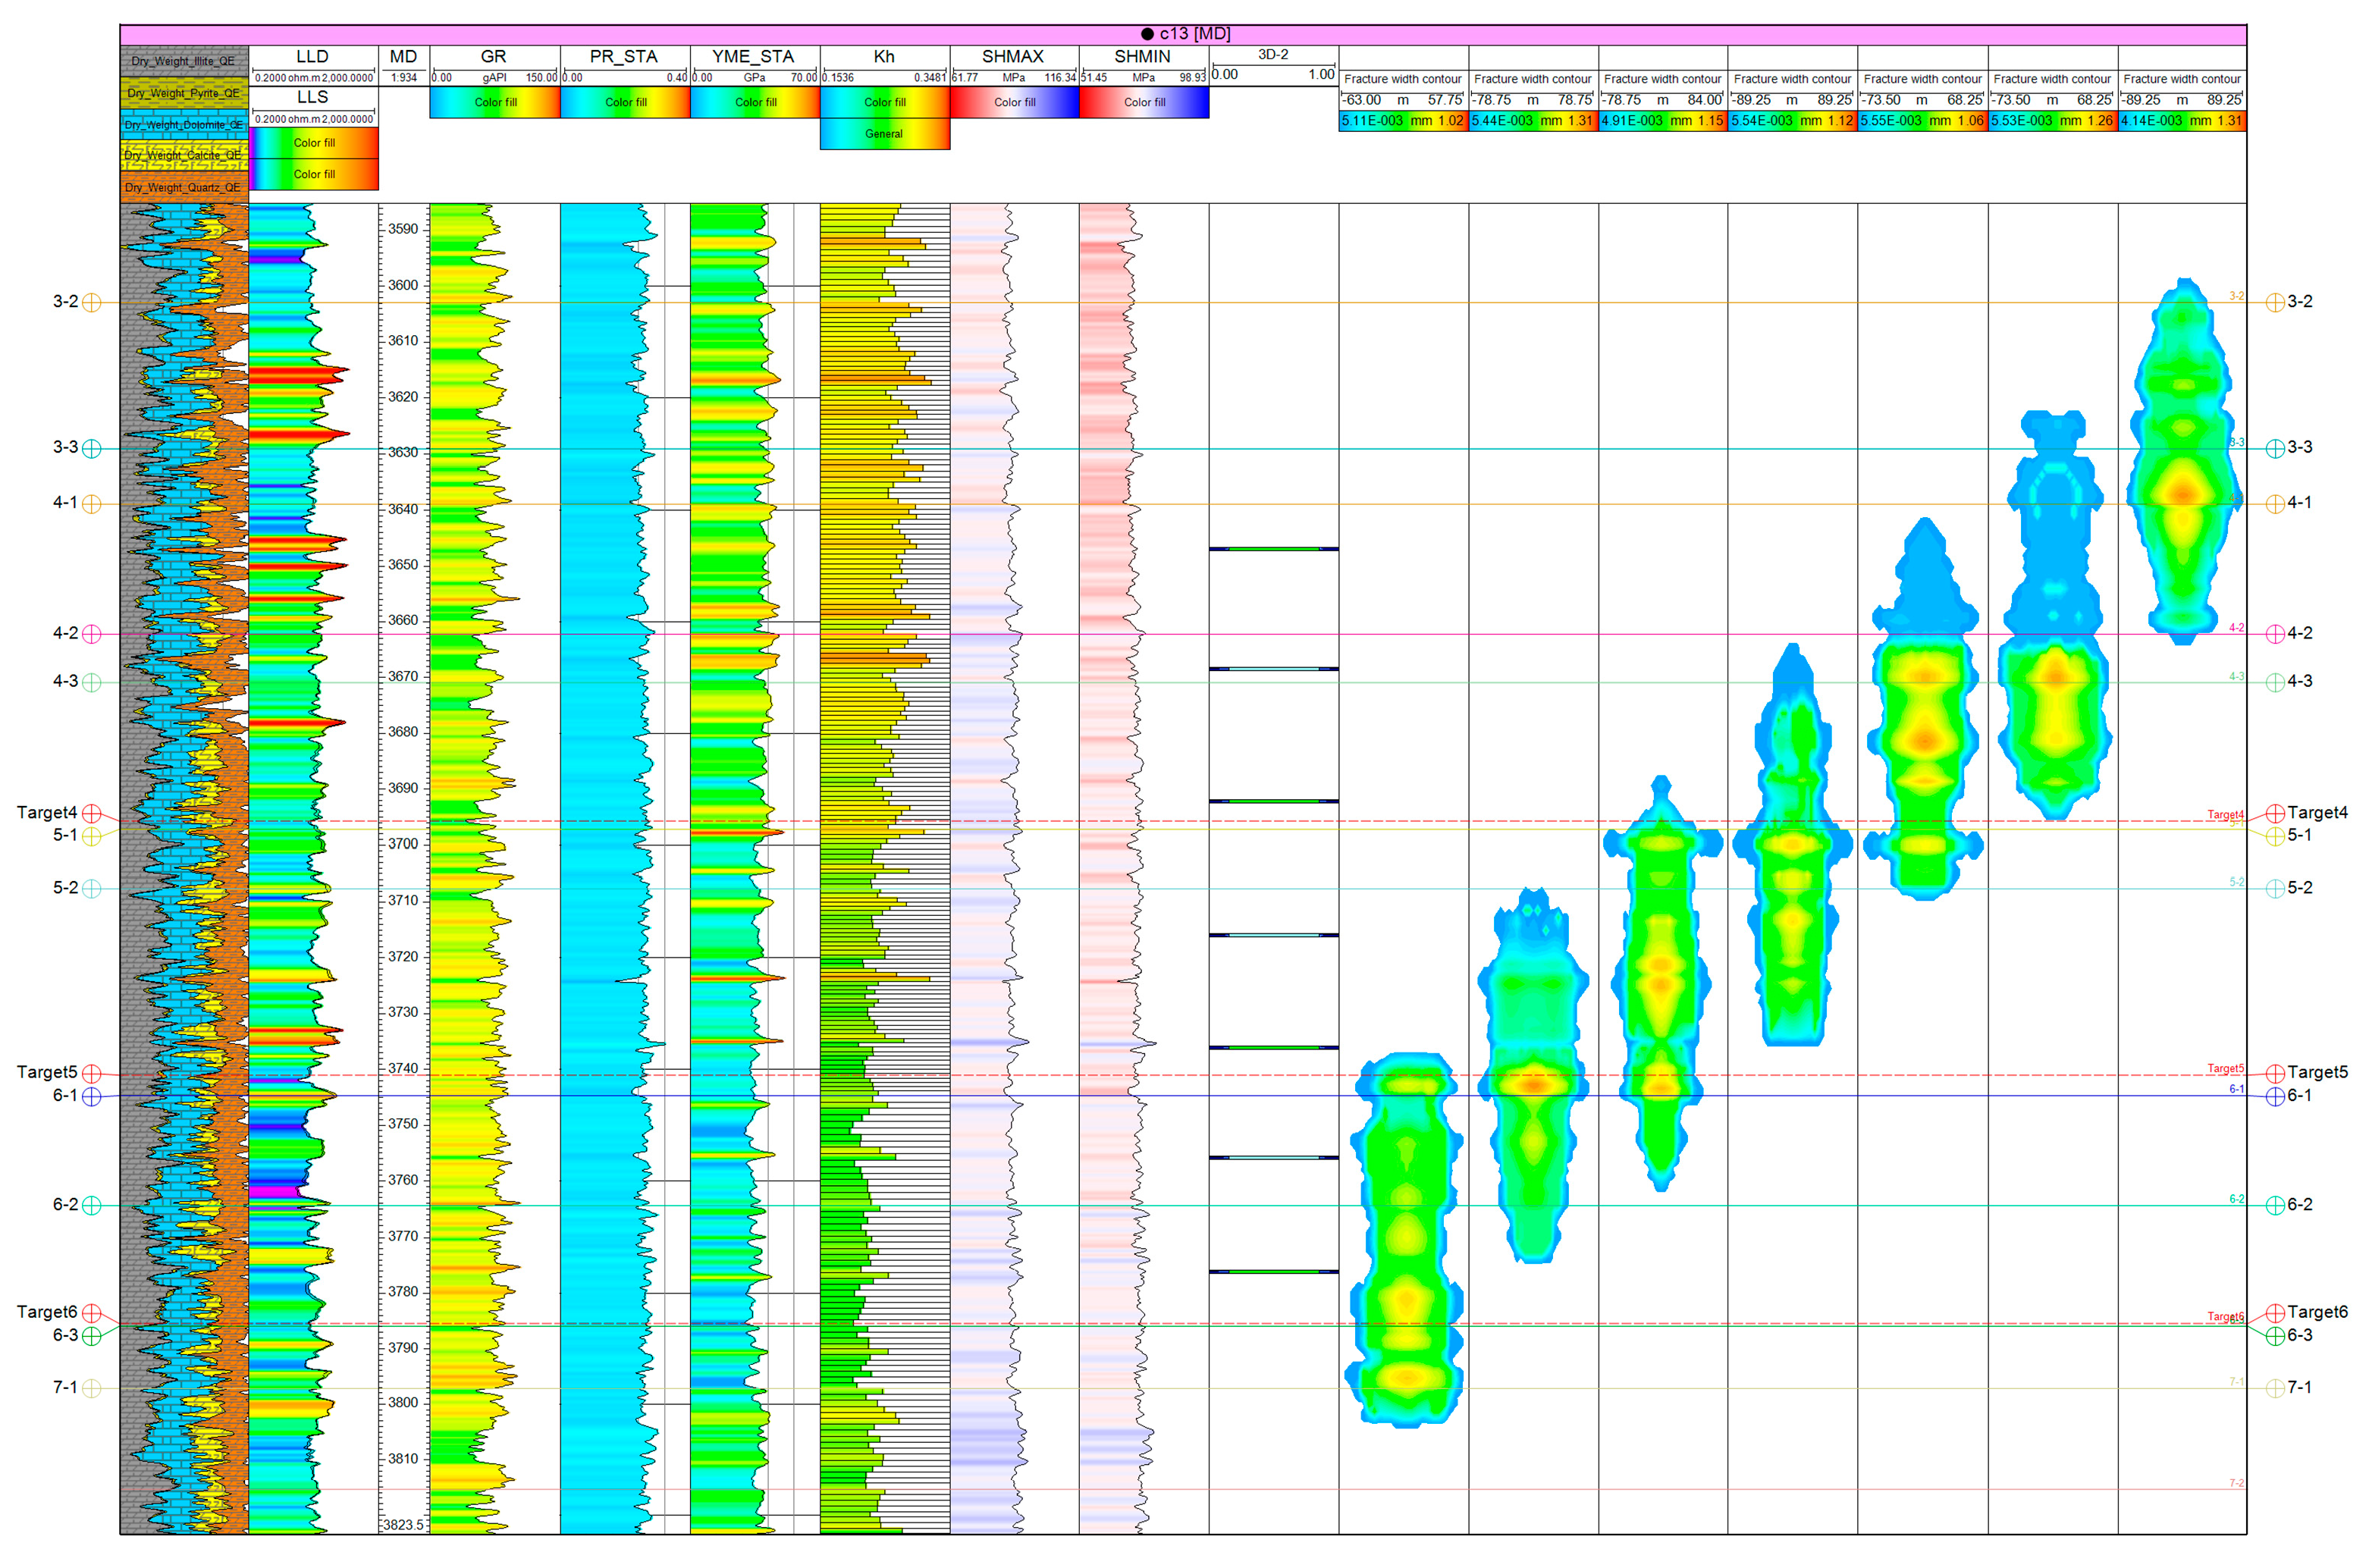Select the right-side 6-1 blue marker icon

coord(2274,1097)
